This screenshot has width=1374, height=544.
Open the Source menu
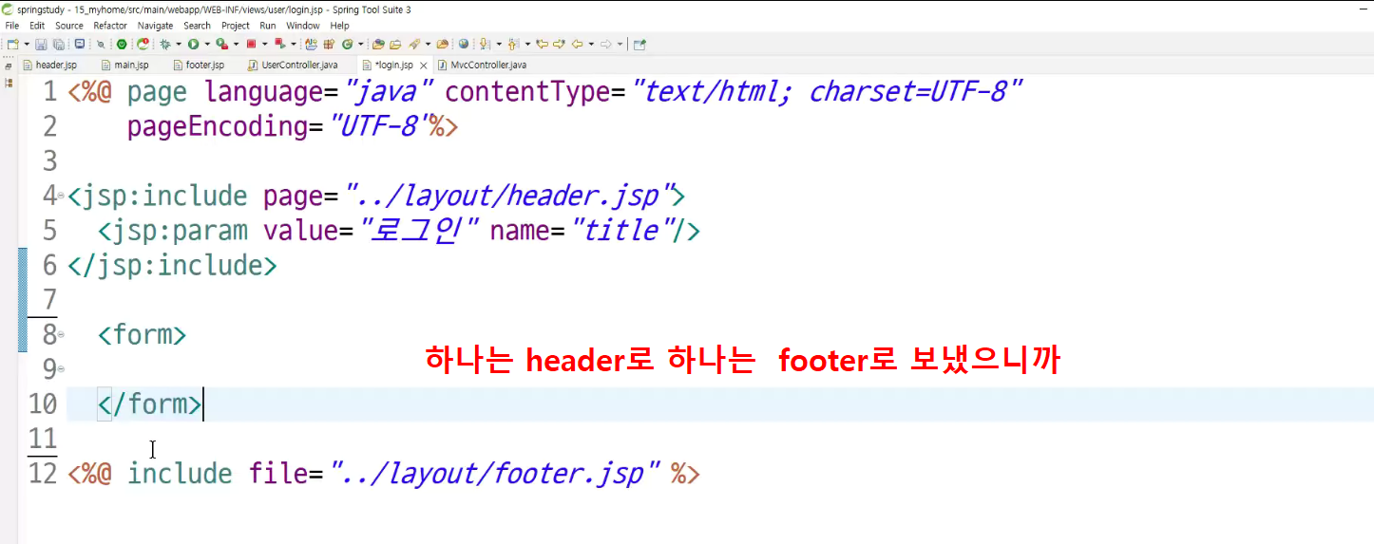point(69,26)
